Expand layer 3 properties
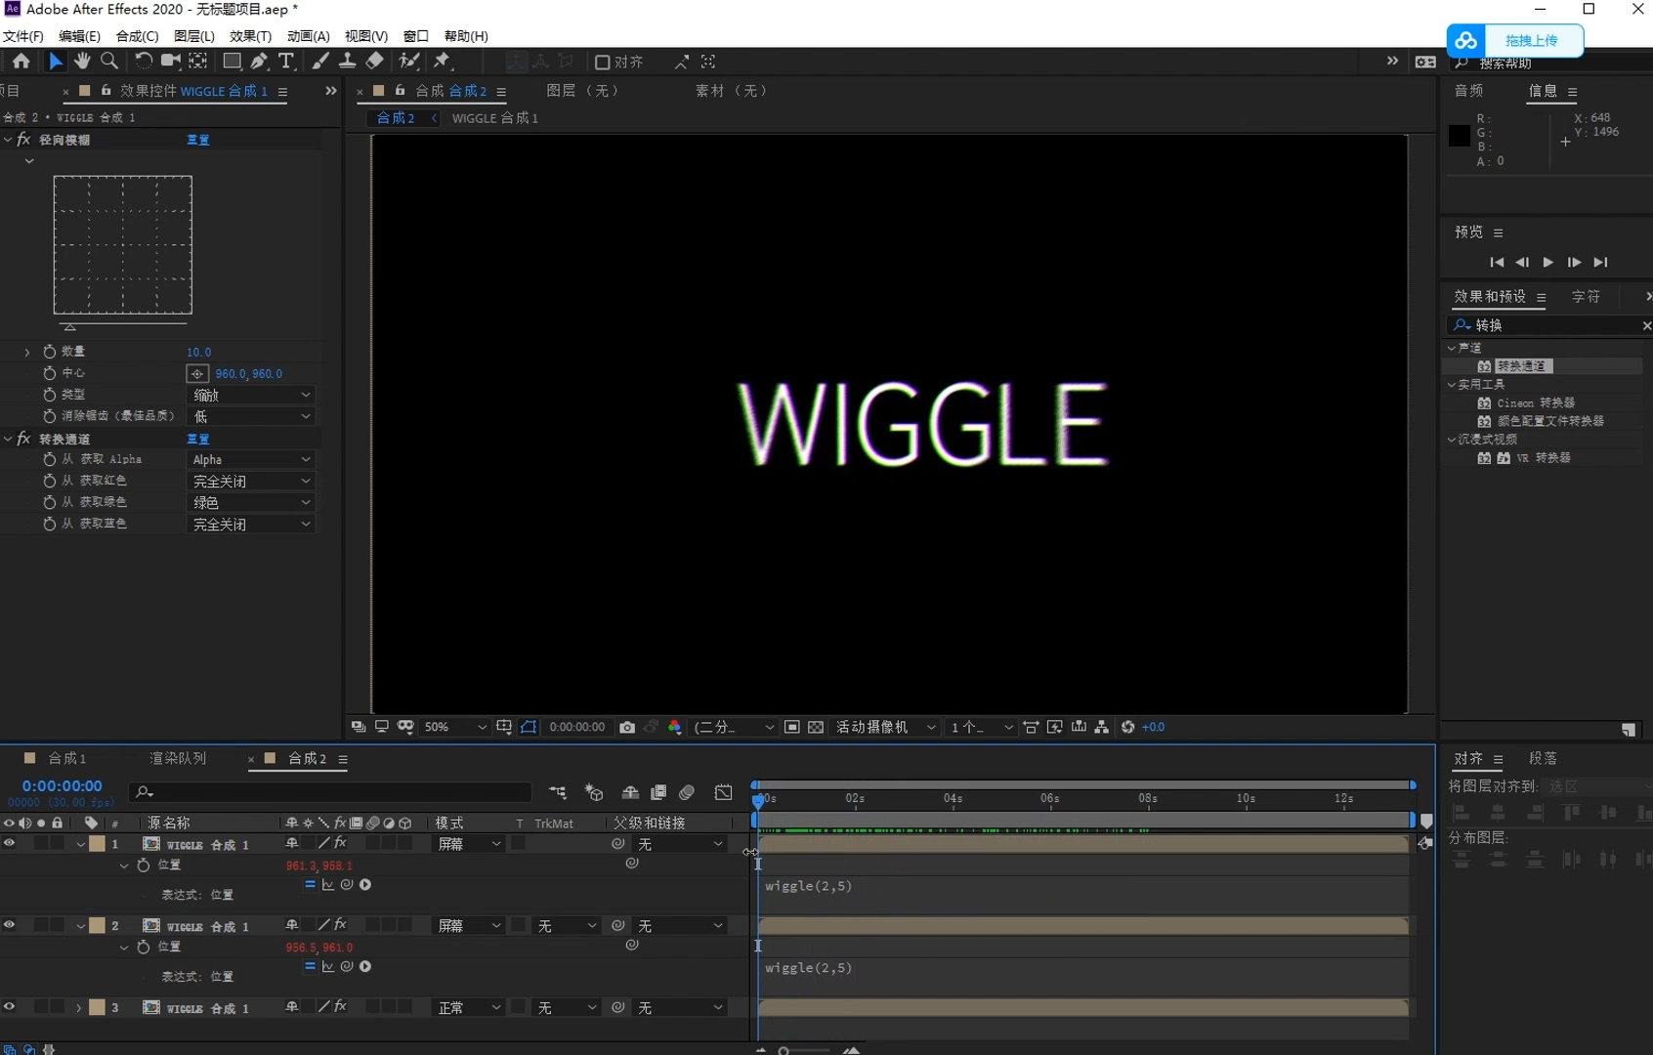This screenshot has height=1055, width=1653. [79, 1008]
